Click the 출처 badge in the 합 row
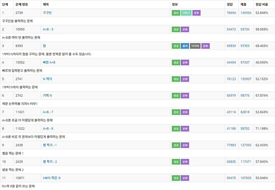 pos(185,46)
